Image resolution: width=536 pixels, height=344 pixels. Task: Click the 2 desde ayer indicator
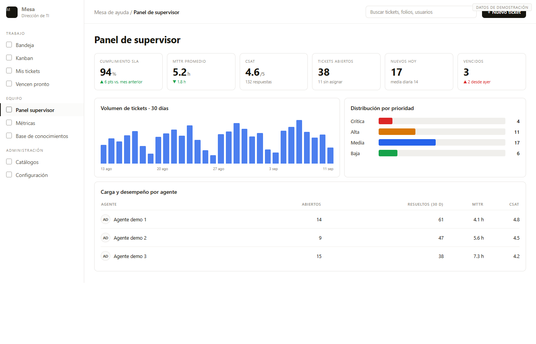click(477, 82)
